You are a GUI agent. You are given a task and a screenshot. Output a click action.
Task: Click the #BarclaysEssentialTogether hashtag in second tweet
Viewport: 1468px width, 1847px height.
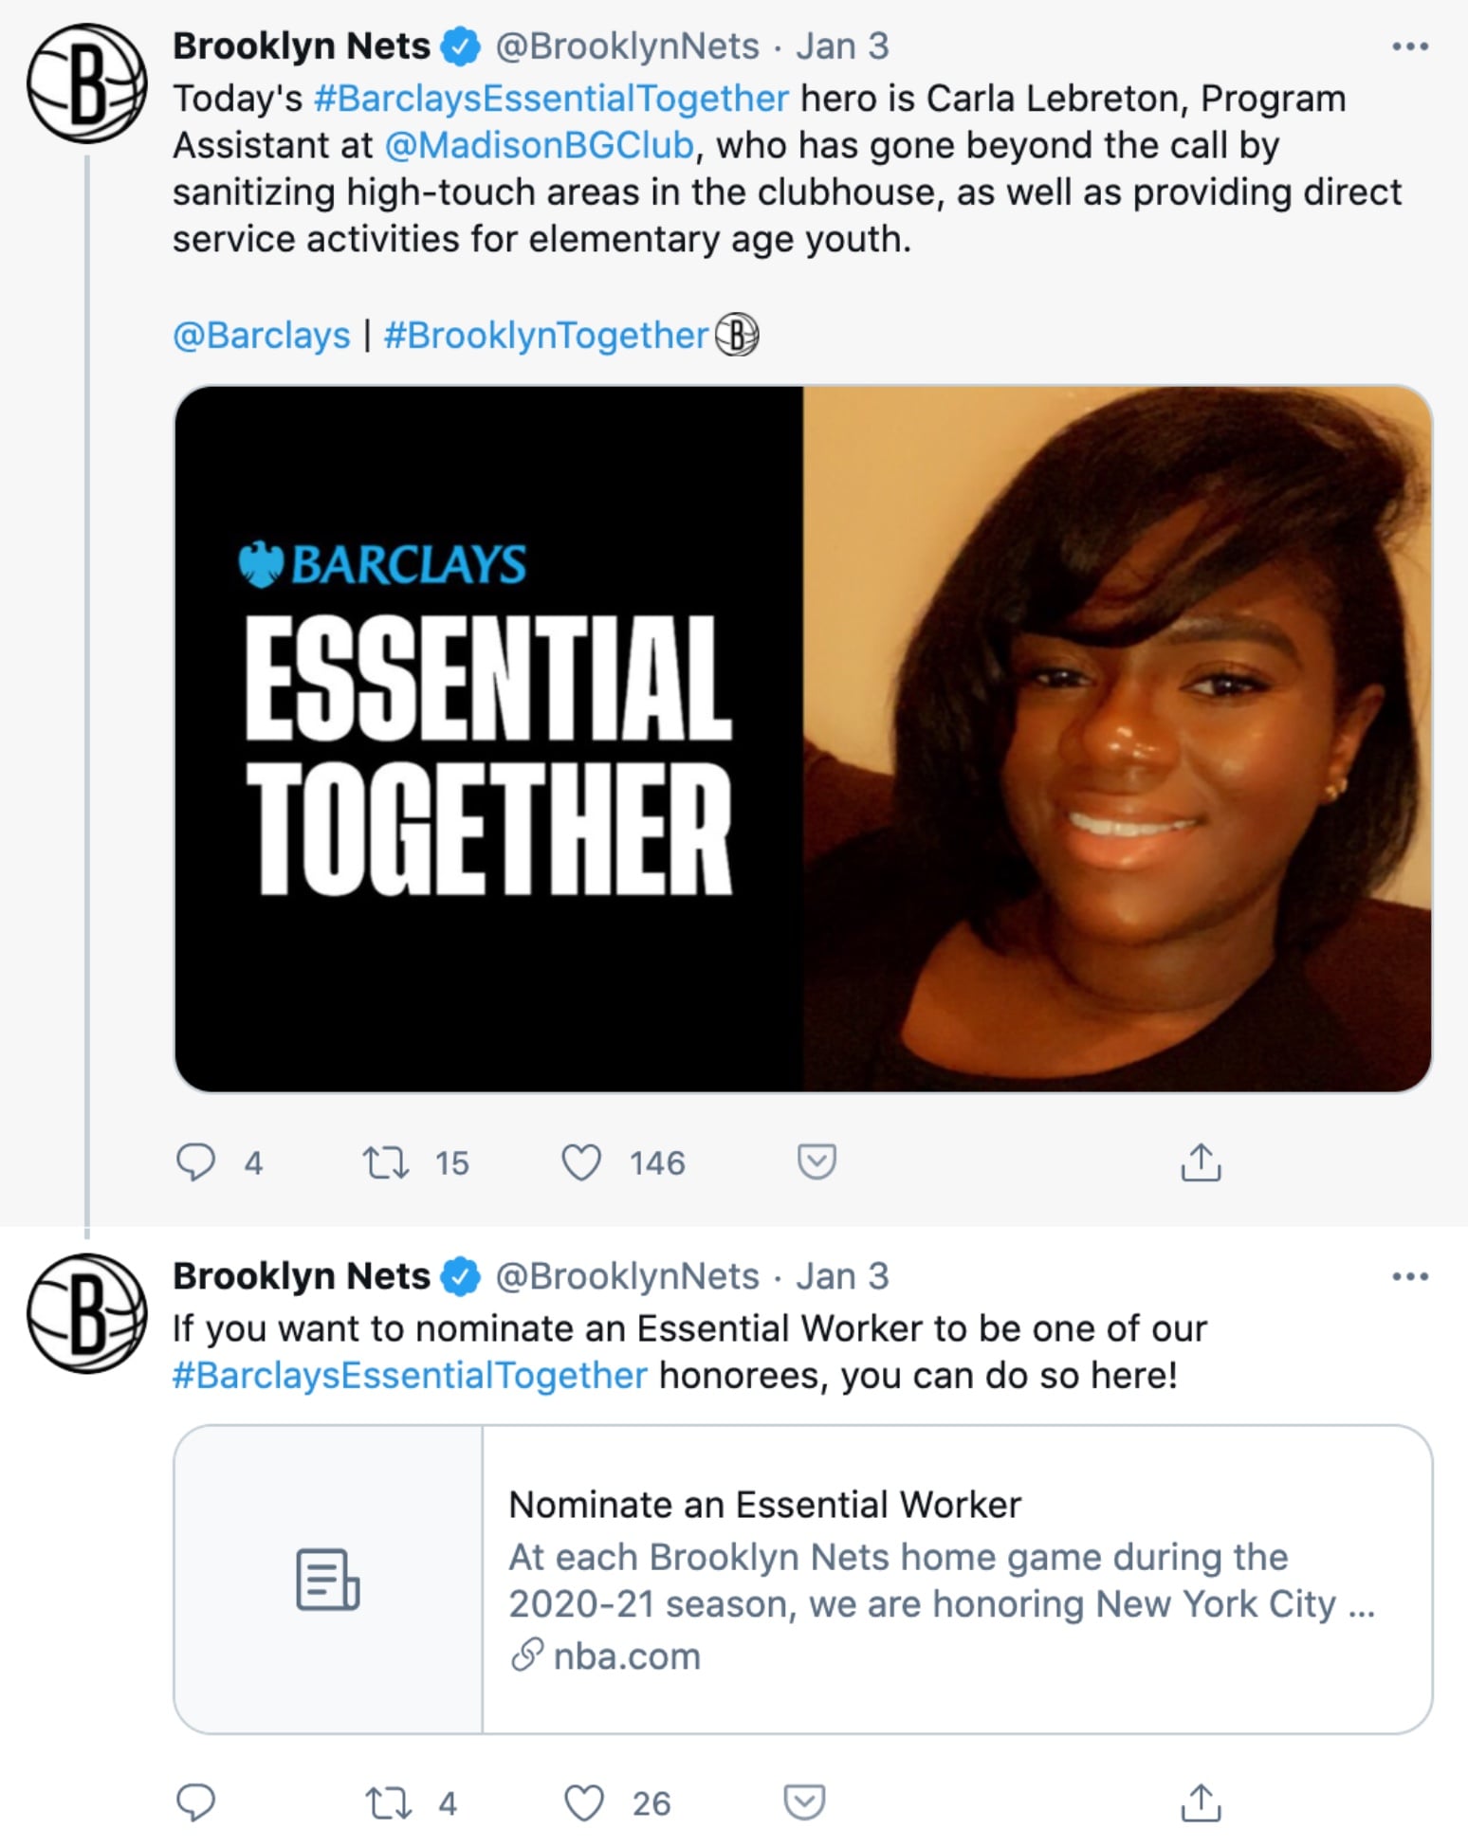[x=410, y=1376]
